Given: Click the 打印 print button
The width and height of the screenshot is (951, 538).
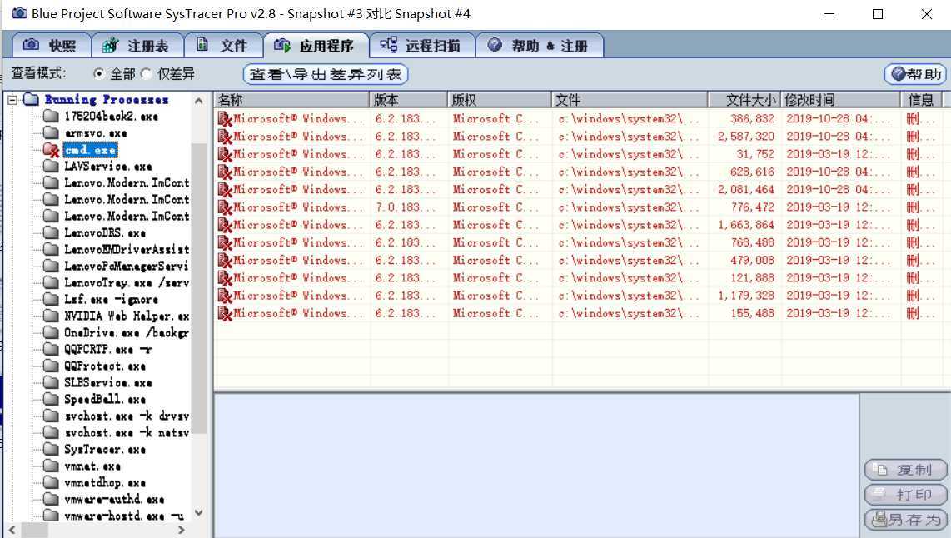Looking at the screenshot, I should click(x=905, y=495).
